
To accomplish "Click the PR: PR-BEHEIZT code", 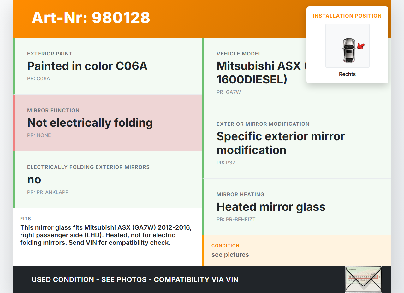I will pyautogui.click(x=236, y=220).
